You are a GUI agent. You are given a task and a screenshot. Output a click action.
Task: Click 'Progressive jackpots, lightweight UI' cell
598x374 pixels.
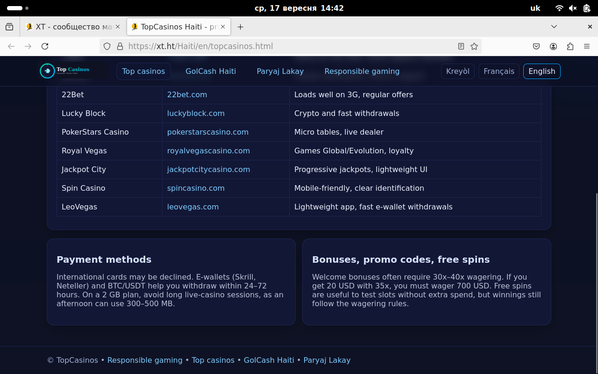click(415, 169)
